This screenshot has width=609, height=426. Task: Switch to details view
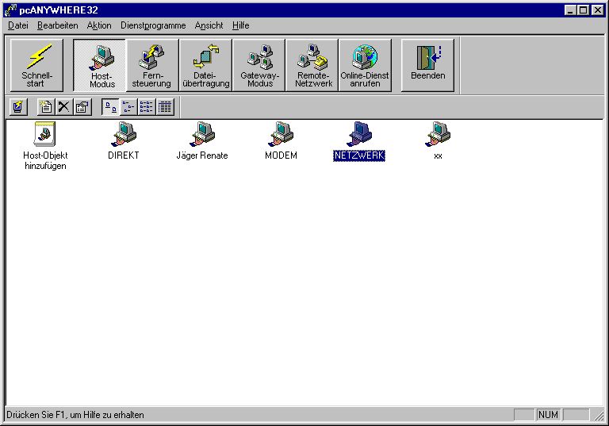click(165, 107)
